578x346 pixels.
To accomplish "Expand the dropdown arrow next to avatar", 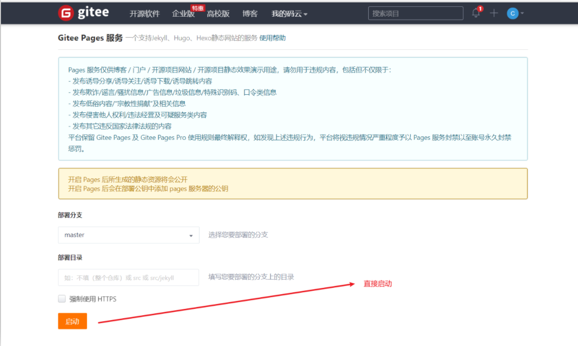I will [x=522, y=14].
